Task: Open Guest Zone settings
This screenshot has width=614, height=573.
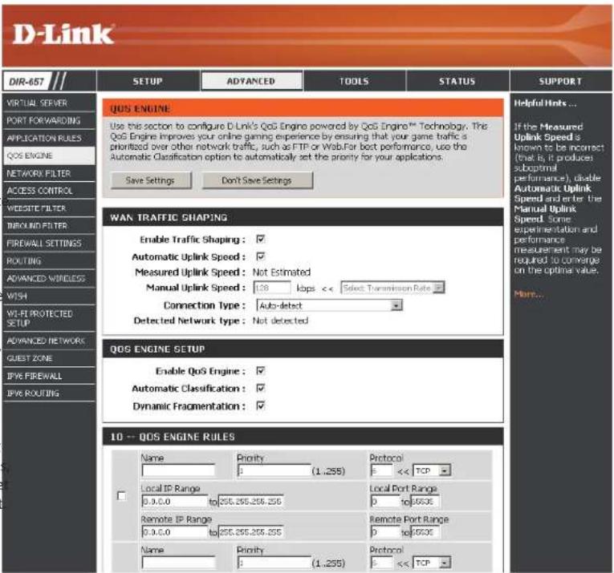Action: tap(48, 358)
